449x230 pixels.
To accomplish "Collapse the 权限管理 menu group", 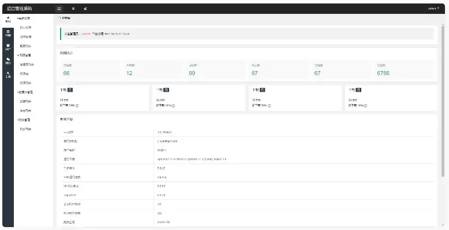I will point(24,55).
